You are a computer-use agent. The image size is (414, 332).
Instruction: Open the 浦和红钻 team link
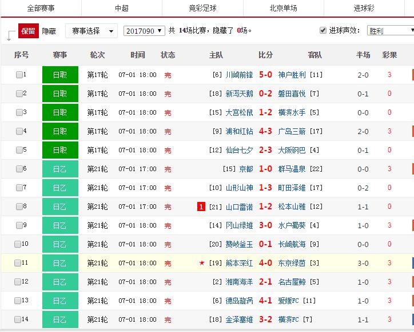(x=239, y=131)
